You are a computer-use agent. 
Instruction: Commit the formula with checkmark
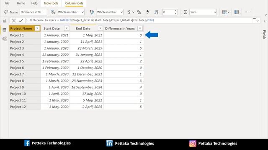(x=21, y=20)
